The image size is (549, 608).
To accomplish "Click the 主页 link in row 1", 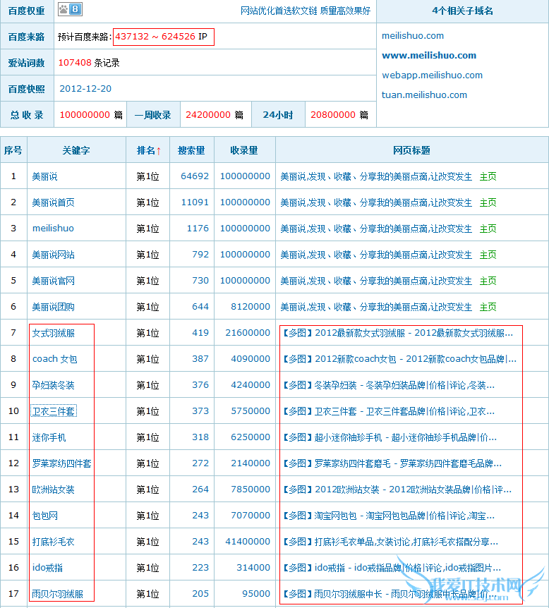I will (488, 176).
